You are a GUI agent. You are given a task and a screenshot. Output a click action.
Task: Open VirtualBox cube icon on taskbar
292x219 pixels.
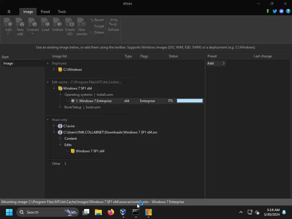point(123,212)
